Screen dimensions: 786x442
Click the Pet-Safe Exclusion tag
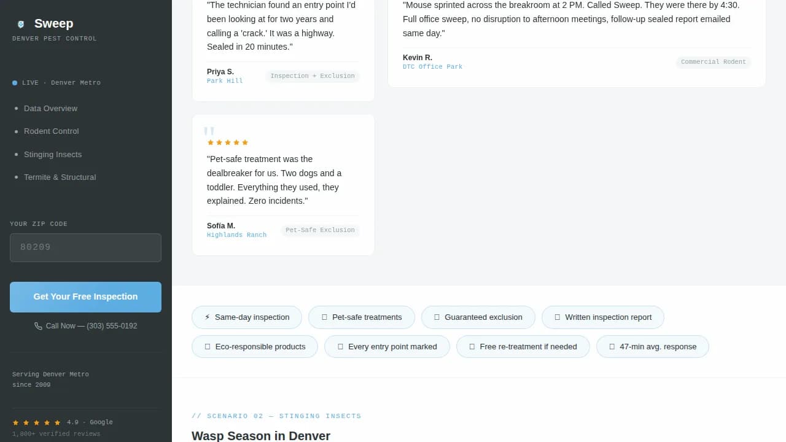[320, 230]
